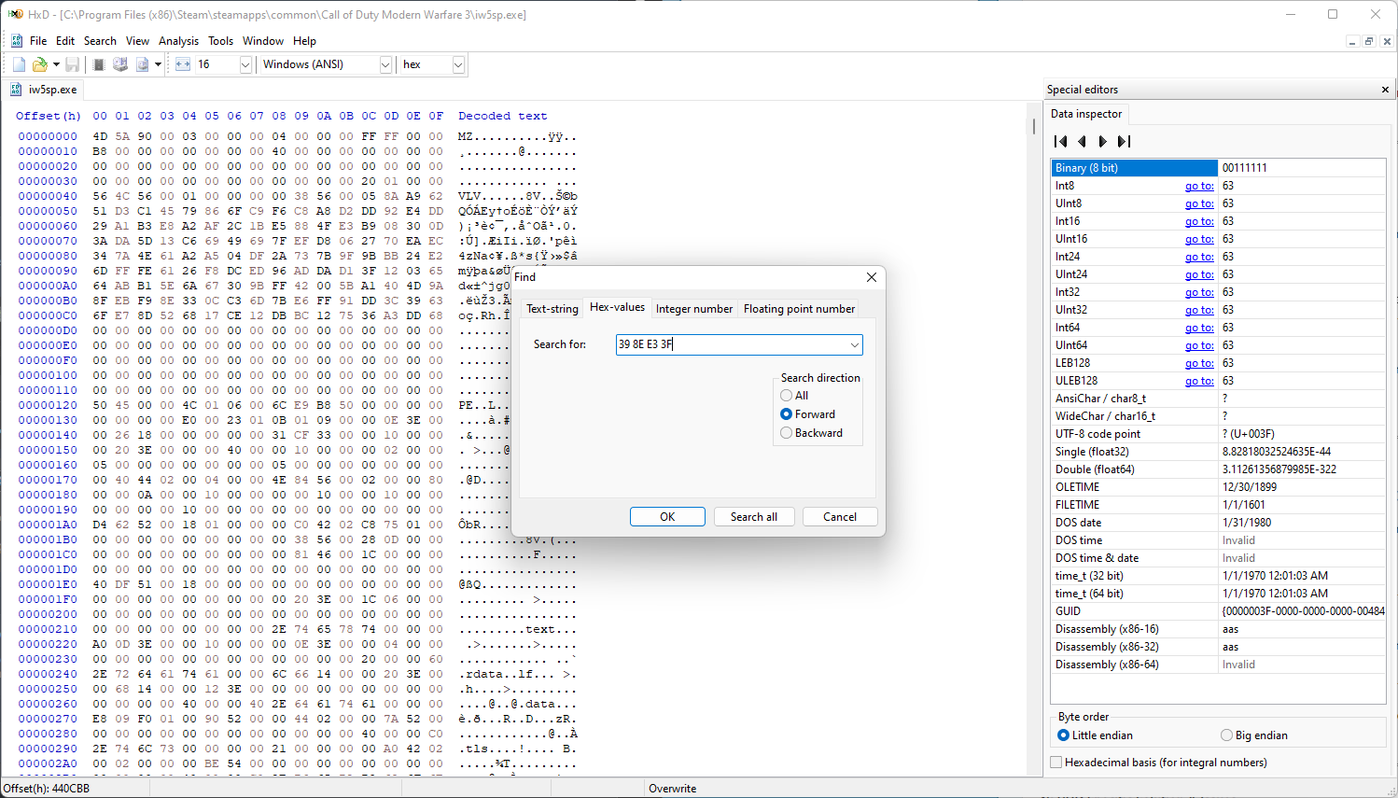1398x798 pixels.
Task: Click the Open disk image icon
Action: pyautogui.click(x=142, y=64)
